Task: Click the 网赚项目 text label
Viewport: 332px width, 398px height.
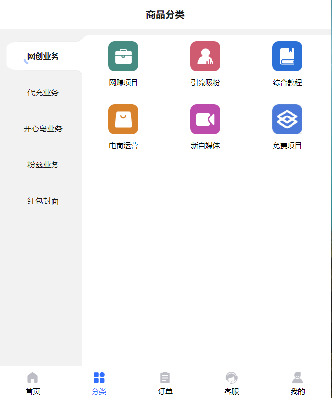Action: (123, 83)
